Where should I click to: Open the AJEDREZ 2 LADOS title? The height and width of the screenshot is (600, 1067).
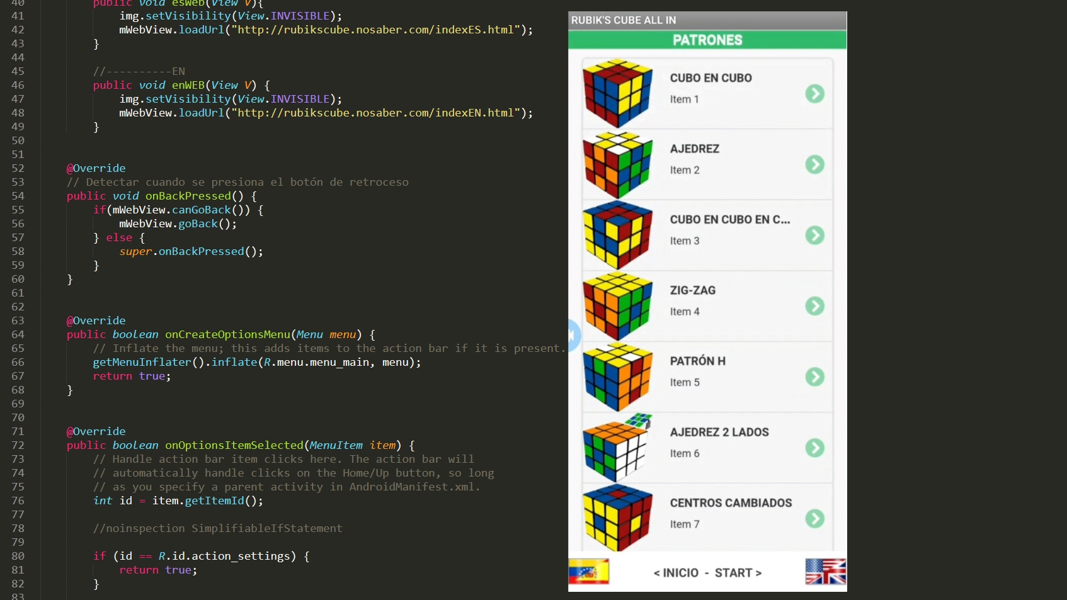(719, 432)
